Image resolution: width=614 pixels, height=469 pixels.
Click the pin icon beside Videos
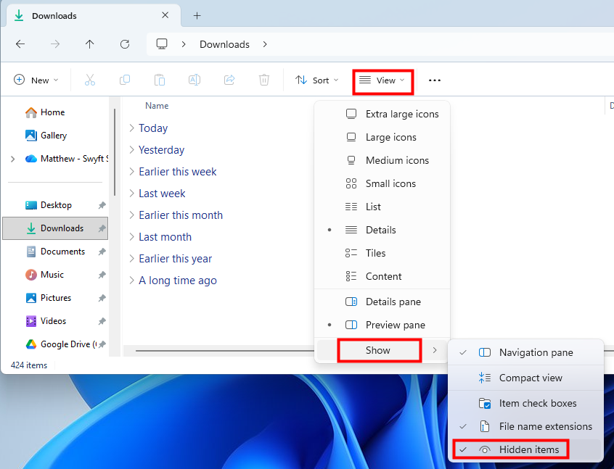pyautogui.click(x=102, y=322)
